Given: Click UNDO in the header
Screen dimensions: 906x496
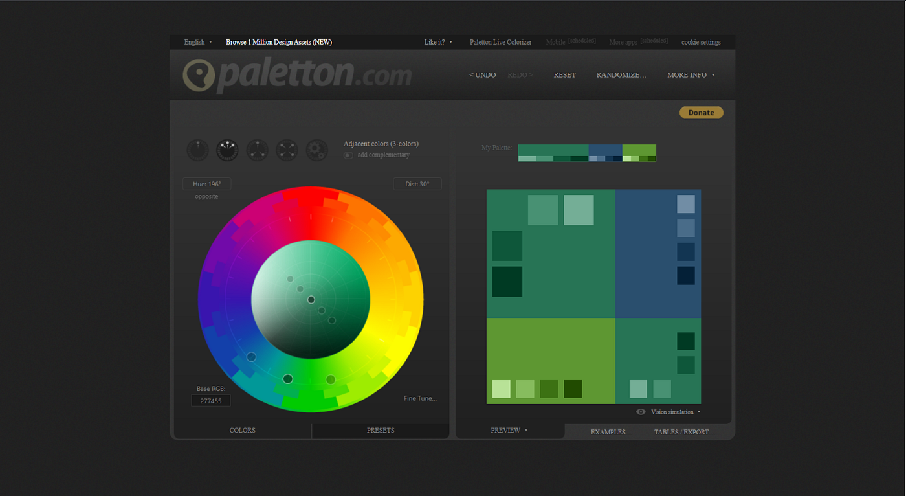Looking at the screenshot, I should 483,75.
